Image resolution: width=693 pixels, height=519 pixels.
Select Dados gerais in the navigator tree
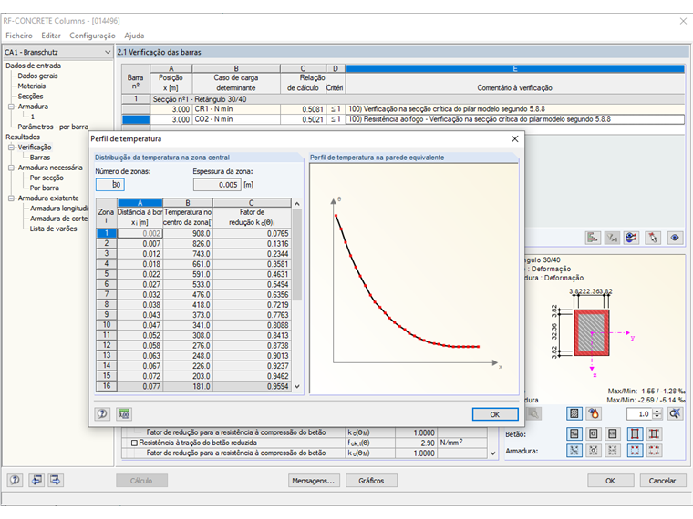(37, 76)
